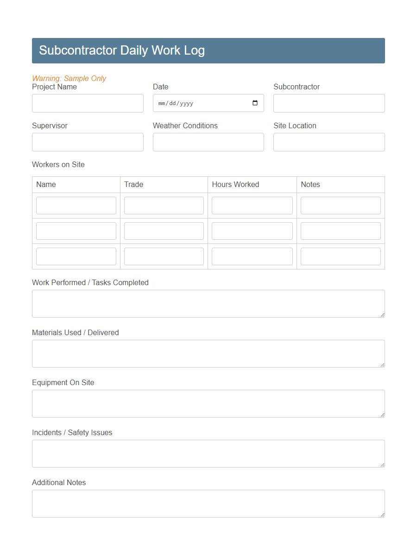Select the Date field to enter a date

199,103
